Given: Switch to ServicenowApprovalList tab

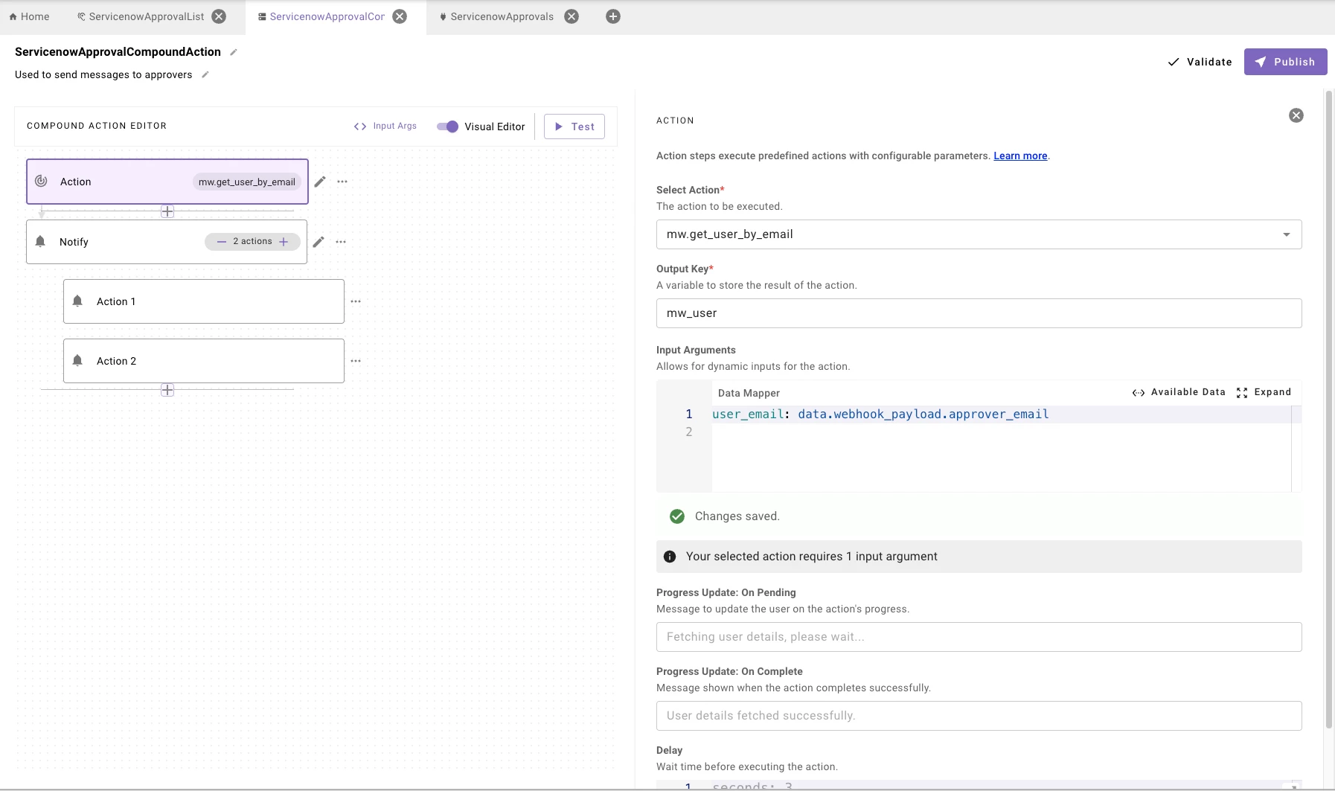Looking at the screenshot, I should coord(141,16).
